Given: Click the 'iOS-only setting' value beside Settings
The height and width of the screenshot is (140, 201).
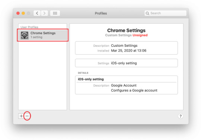Looking at the screenshot, I should [x=124, y=63].
